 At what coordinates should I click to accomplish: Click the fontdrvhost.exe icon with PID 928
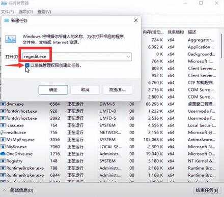click(3, 111)
